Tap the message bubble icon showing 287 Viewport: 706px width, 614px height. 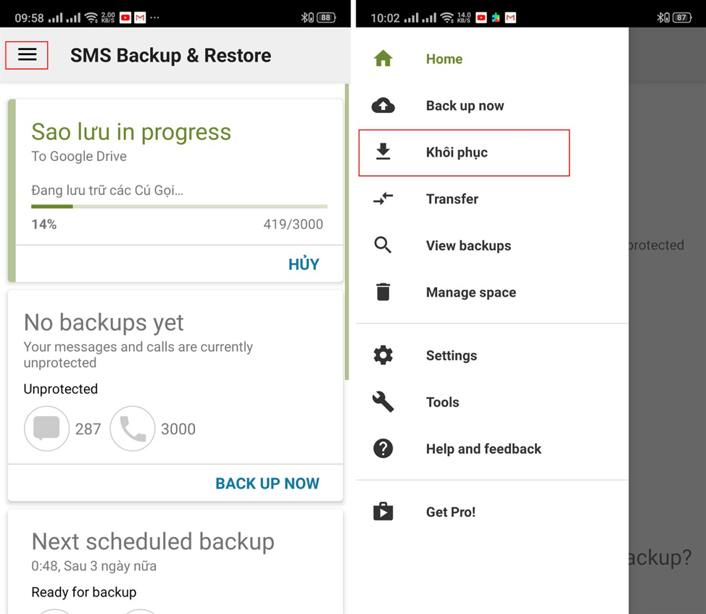[x=46, y=428]
